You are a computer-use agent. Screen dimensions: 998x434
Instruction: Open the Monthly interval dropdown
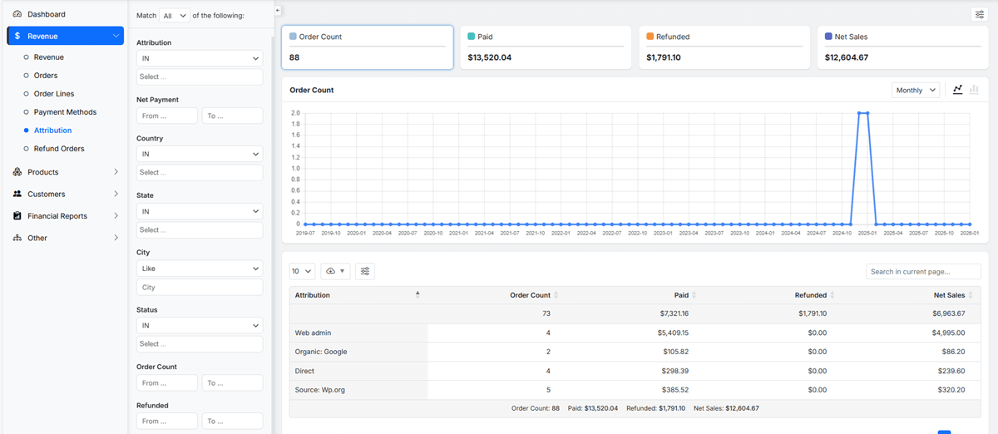tap(915, 90)
